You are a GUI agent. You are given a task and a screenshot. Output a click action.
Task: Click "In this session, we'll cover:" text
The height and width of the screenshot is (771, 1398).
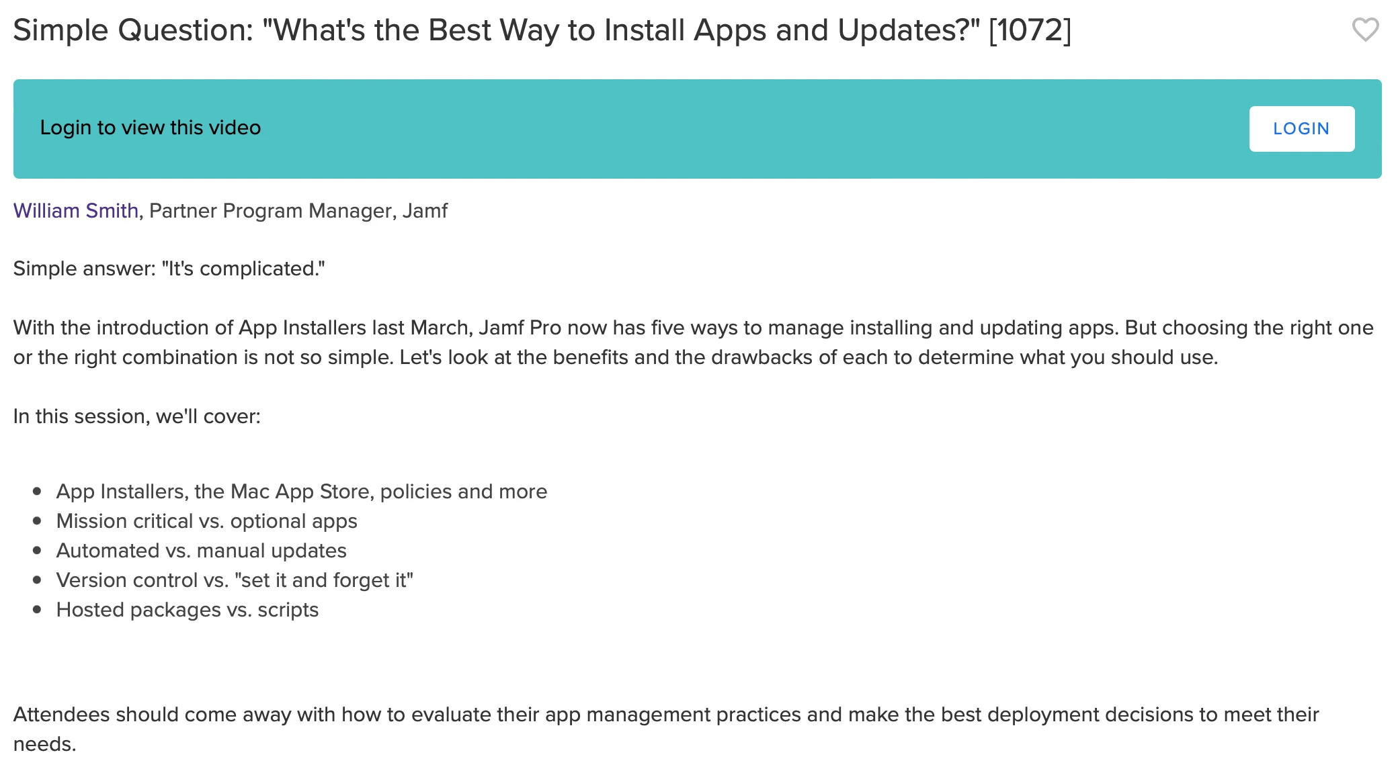click(x=137, y=416)
